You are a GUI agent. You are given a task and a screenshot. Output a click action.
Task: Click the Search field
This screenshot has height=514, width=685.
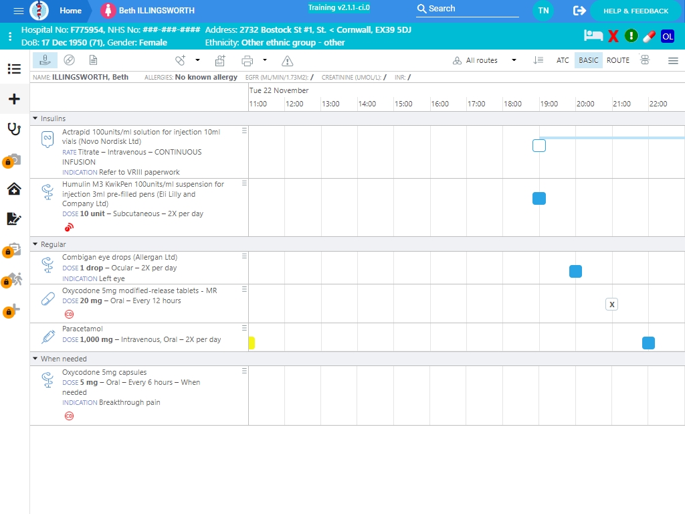point(468,9)
